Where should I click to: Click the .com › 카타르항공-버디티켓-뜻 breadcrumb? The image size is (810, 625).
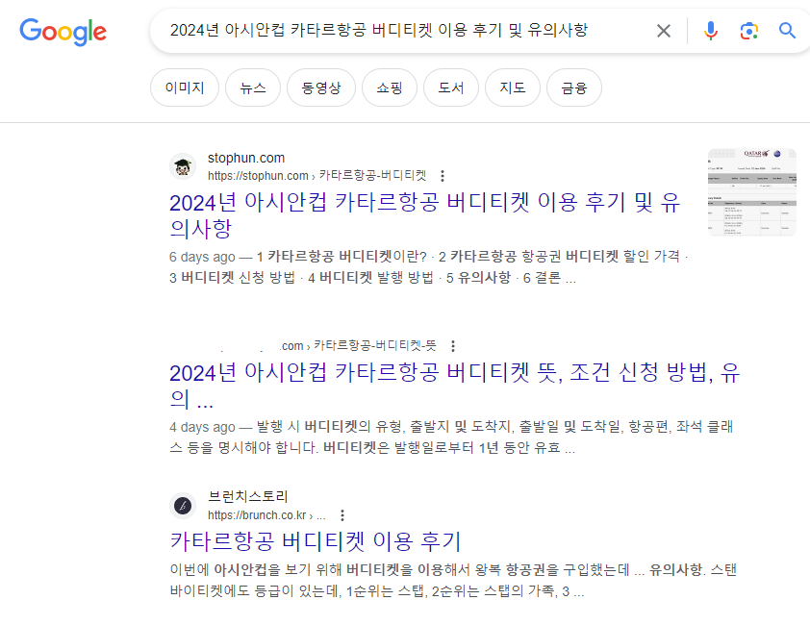pos(359,345)
